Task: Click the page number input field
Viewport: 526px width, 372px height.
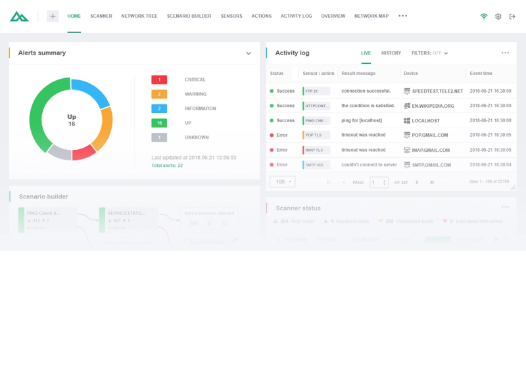Action: [x=376, y=182]
